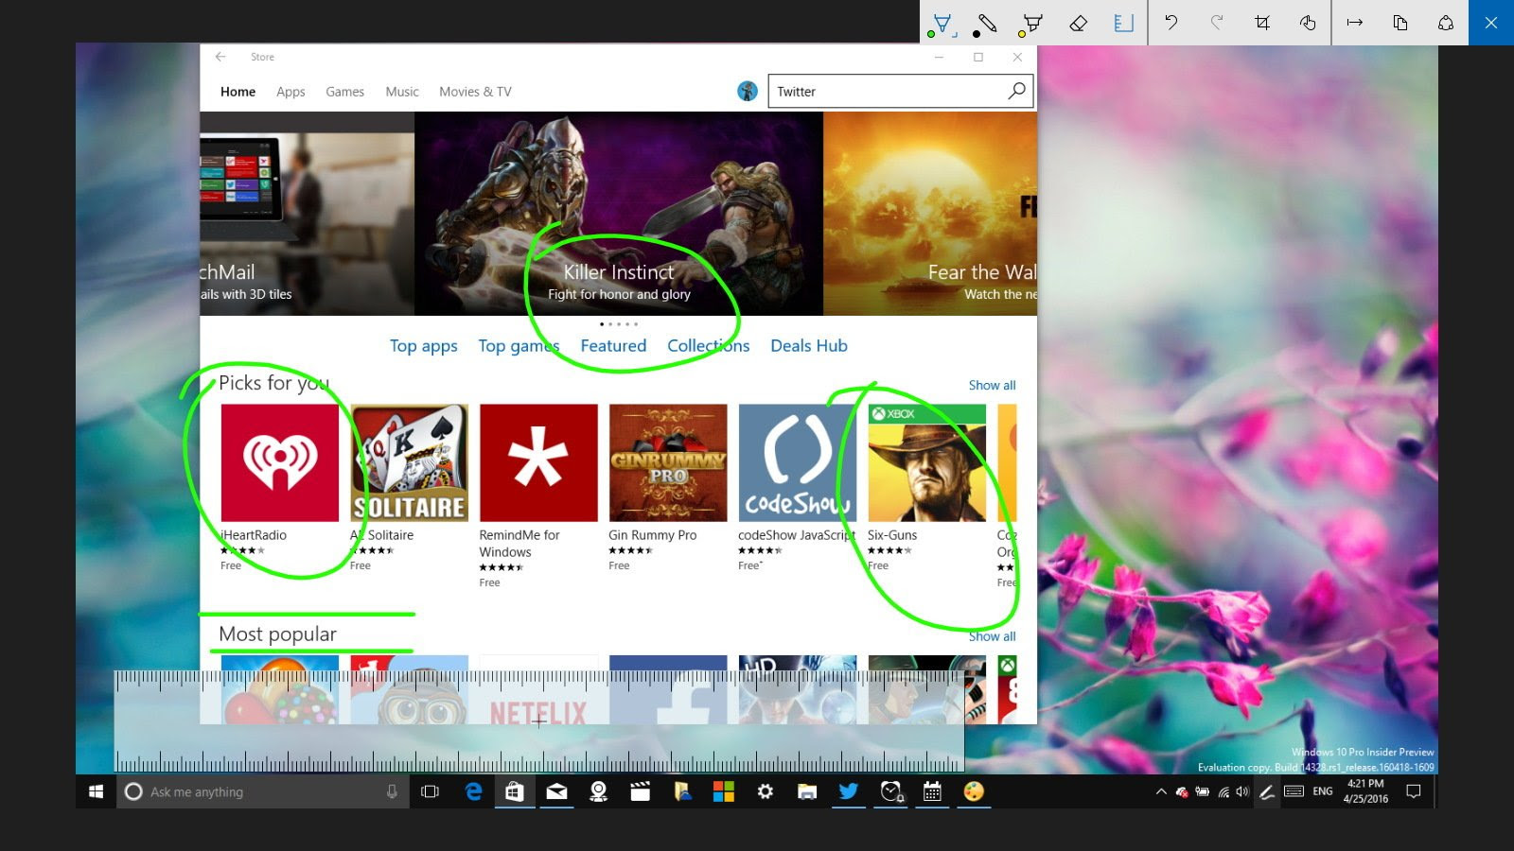
Task: Click the "Most popular" heading
Action: (277, 634)
